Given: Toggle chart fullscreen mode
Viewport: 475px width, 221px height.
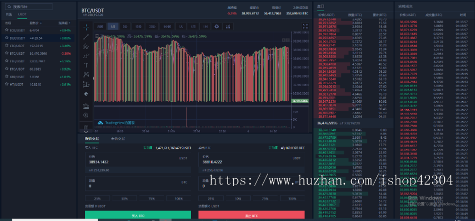Looking at the screenshot, I should pyautogui.click(x=305, y=26).
